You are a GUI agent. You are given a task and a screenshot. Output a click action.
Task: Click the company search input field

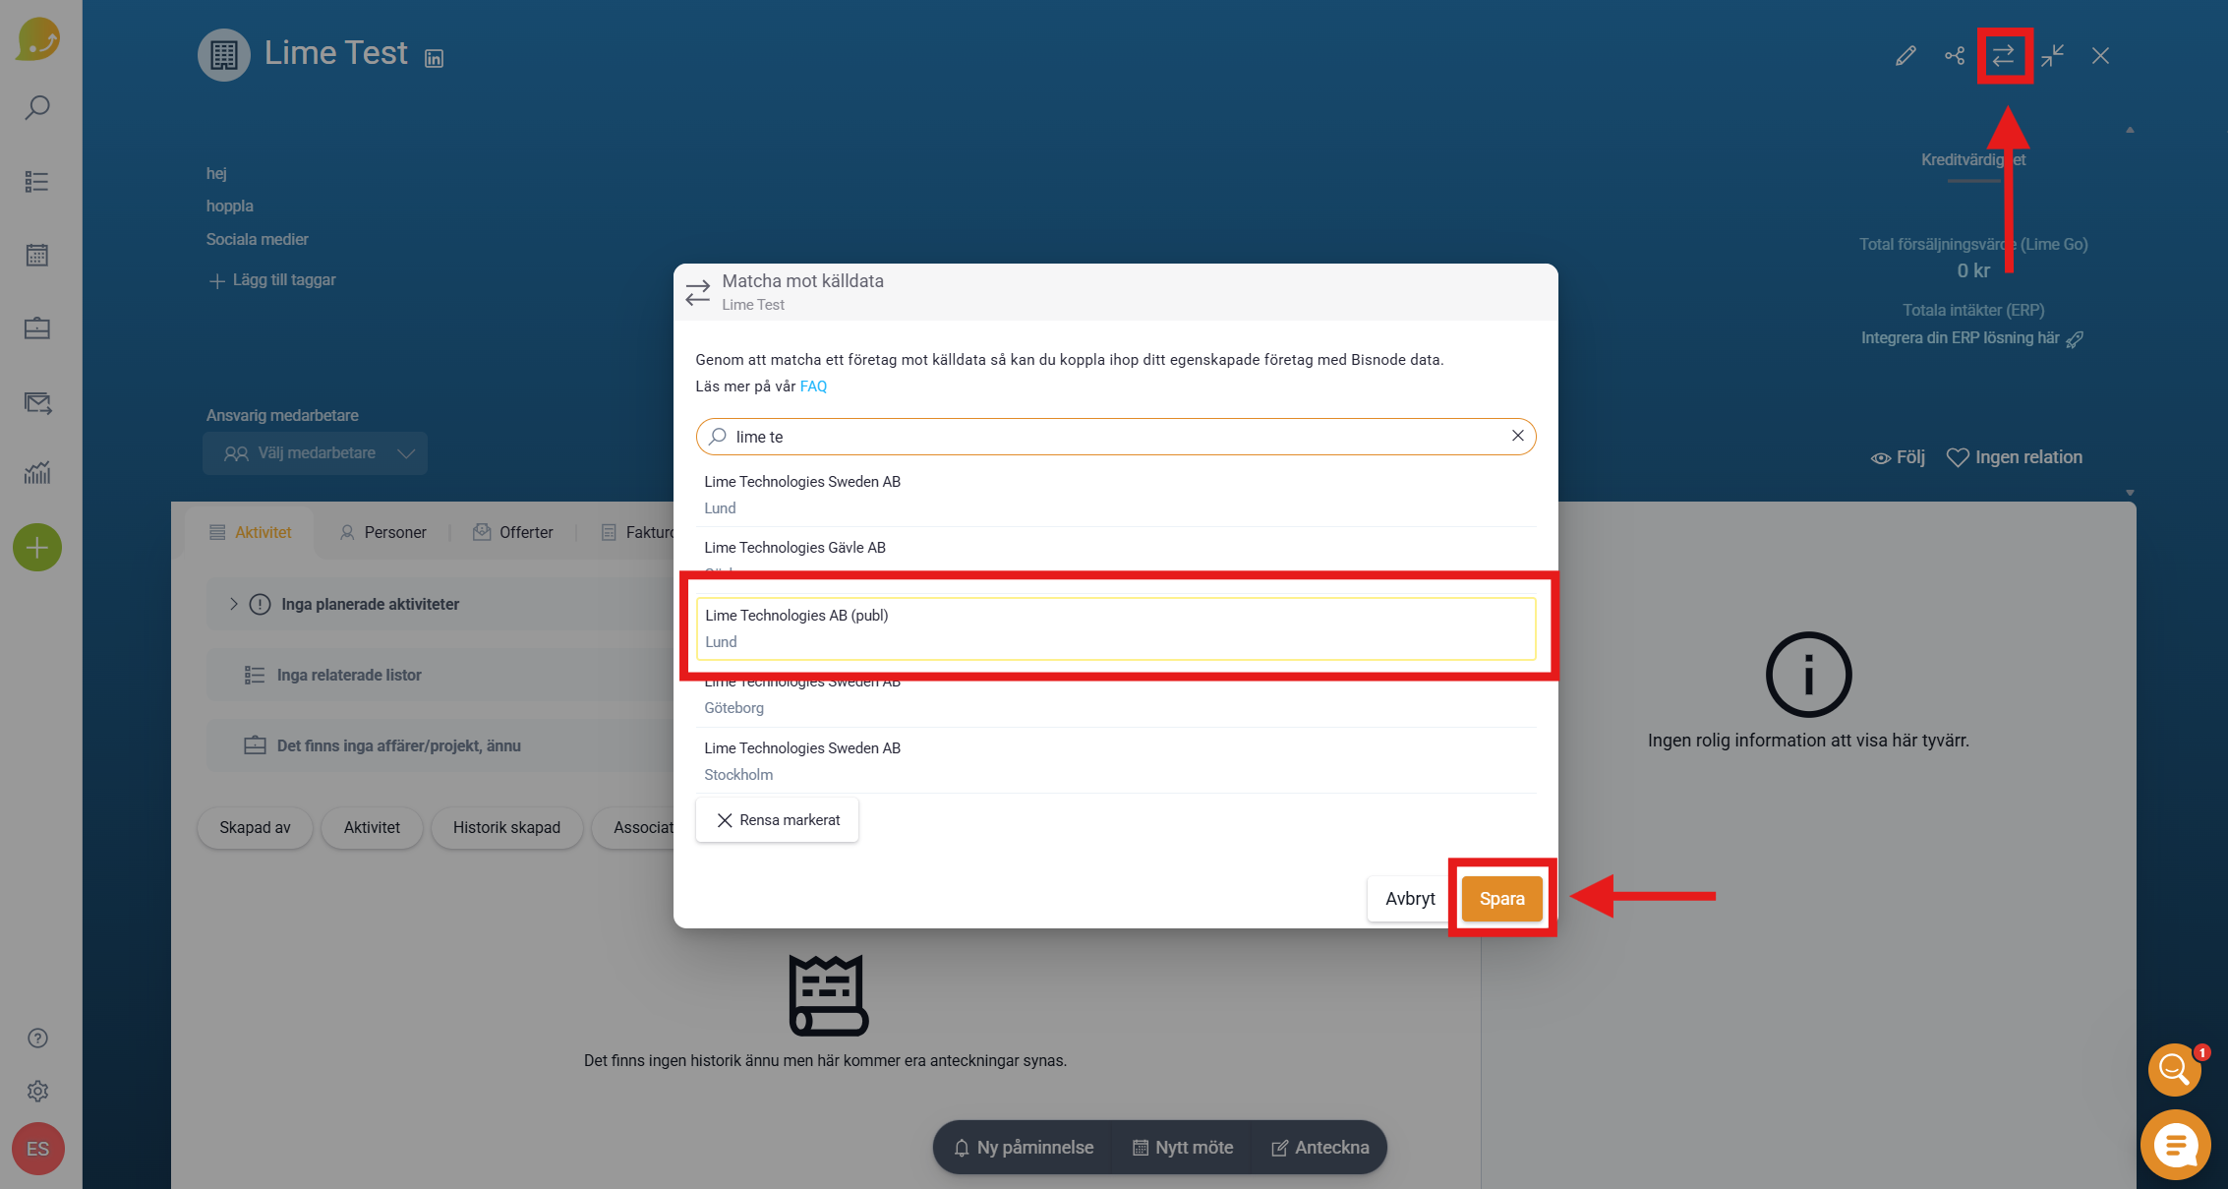point(1116,437)
